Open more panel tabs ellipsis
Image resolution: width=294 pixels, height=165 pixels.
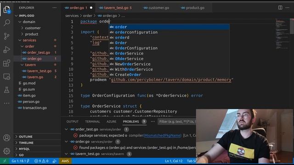[153, 121]
